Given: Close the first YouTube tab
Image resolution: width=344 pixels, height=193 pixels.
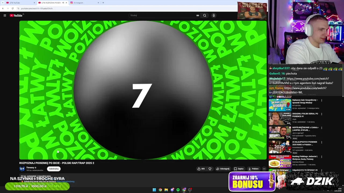Looking at the screenshot, I should [x=34, y=3].
